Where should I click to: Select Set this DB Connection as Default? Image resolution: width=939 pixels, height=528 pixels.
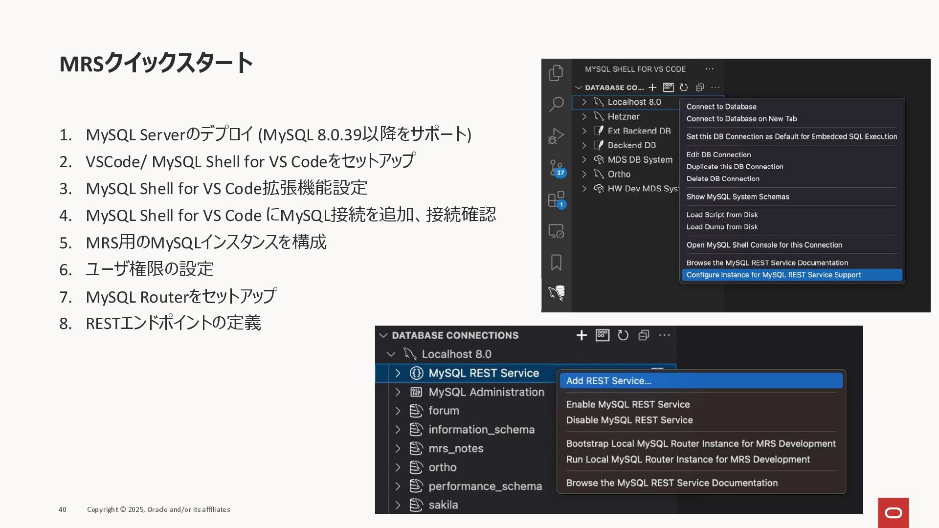(791, 136)
